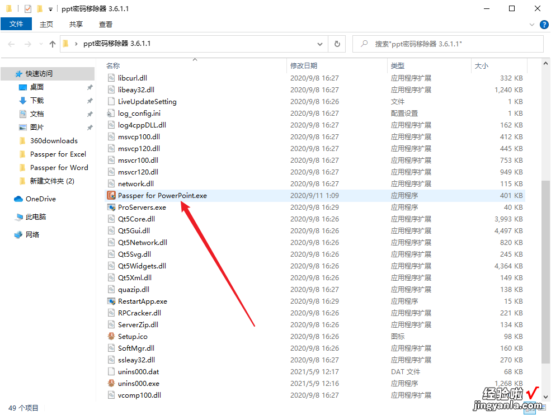Viewport: 551px width, 415px height.
Task: Refresh the current folder view
Action: (x=337, y=44)
